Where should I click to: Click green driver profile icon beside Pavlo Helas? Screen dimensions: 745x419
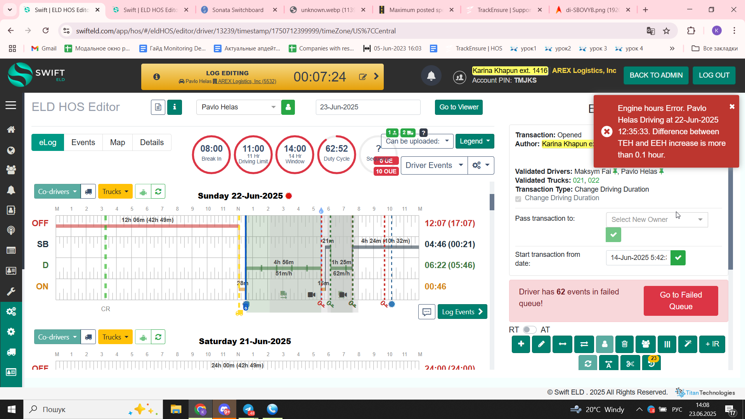pos(288,107)
